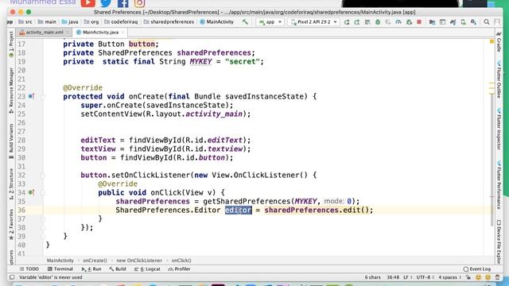Click the 36:48 caret position in the status bar

[393, 277]
